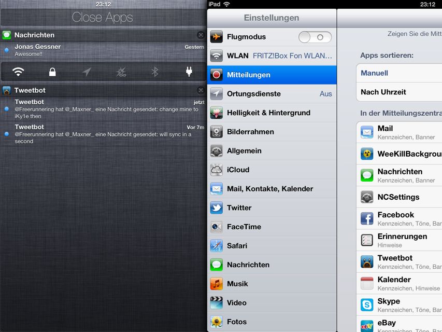Image resolution: width=442 pixels, height=332 pixels.
Task: Select Nach Uhrzeit app sorting
Action: tap(399, 92)
